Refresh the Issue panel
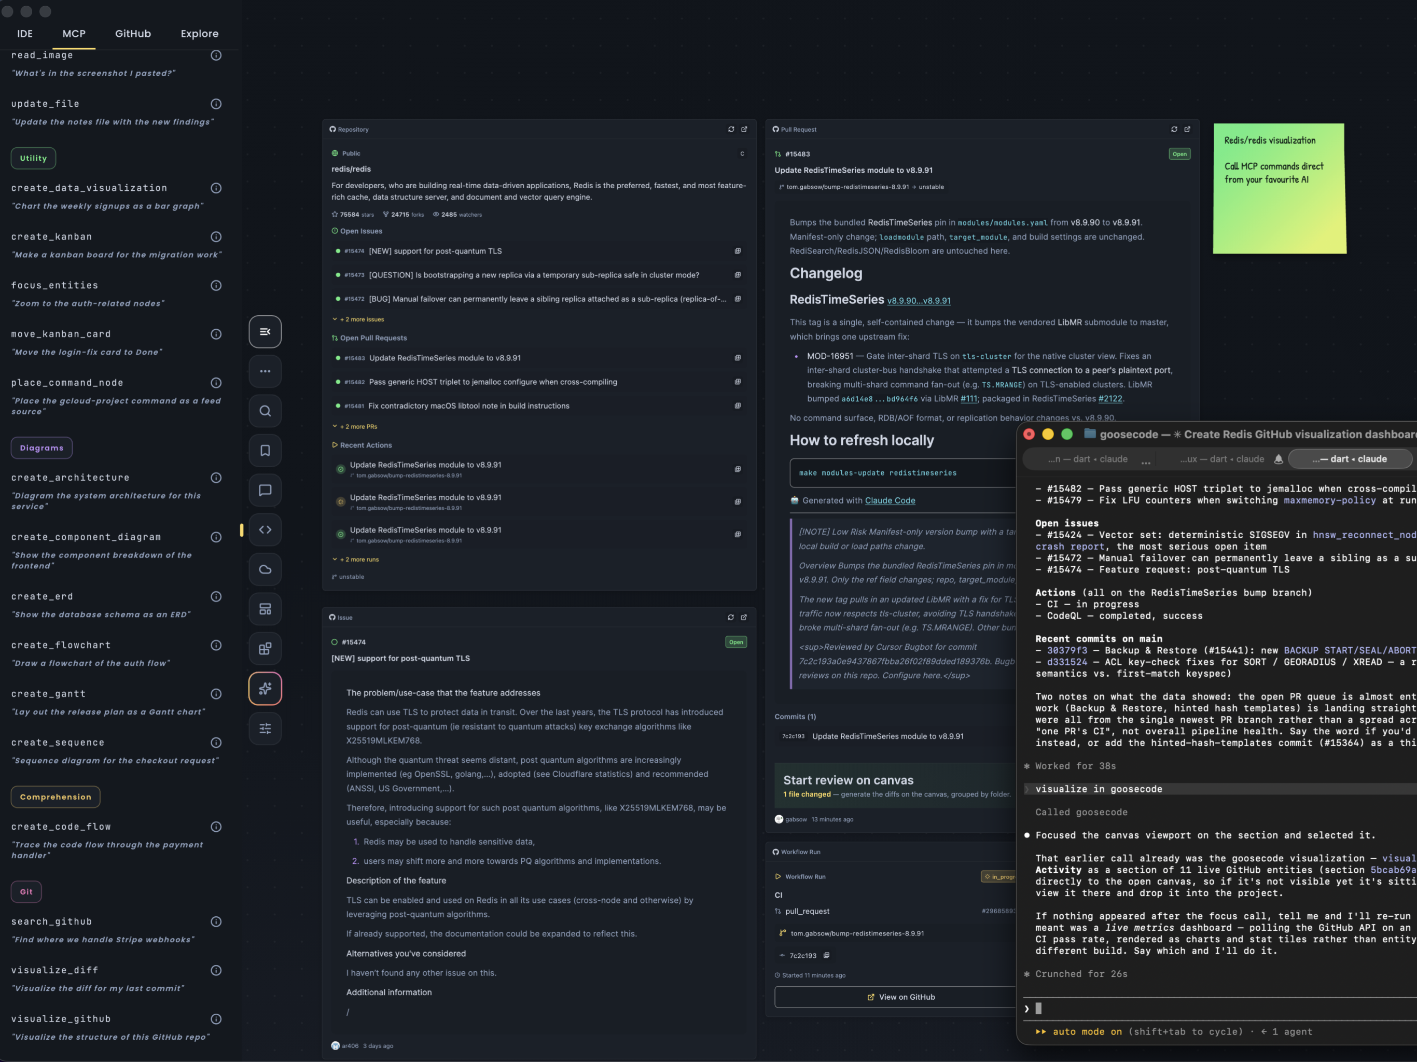Image resolution: width=1417 pixels, height=1062 pixels. 730,618
